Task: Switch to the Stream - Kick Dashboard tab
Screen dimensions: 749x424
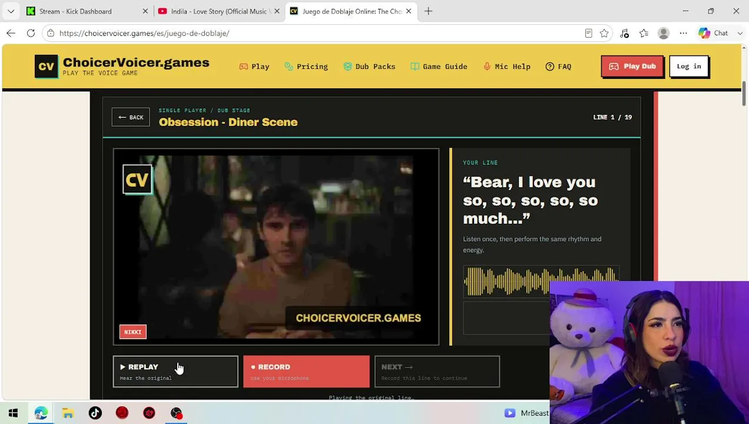Action: pyautogui.click(x=87, y=11)
